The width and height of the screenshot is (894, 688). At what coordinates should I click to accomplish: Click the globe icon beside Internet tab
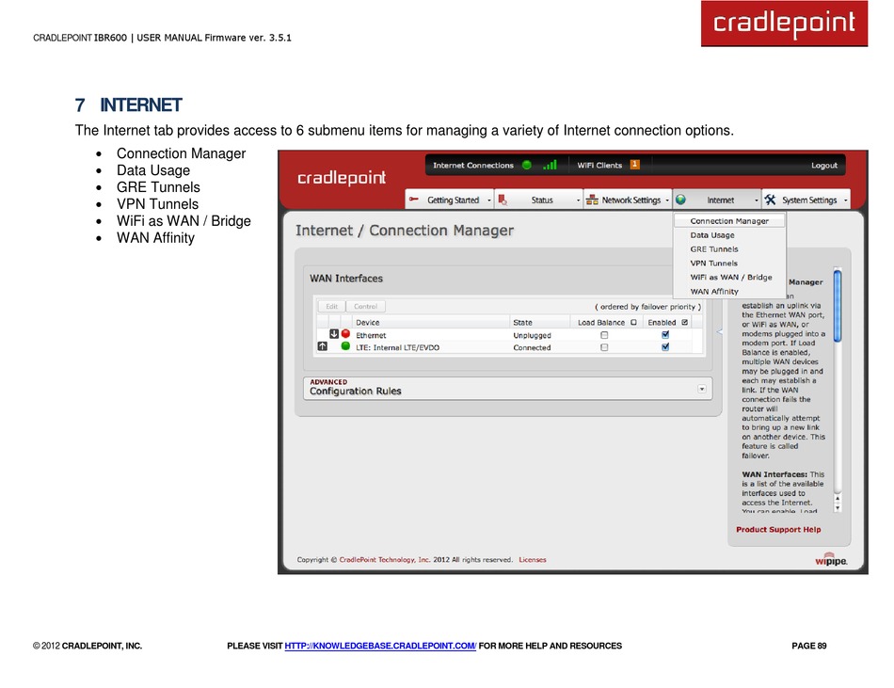680,200
